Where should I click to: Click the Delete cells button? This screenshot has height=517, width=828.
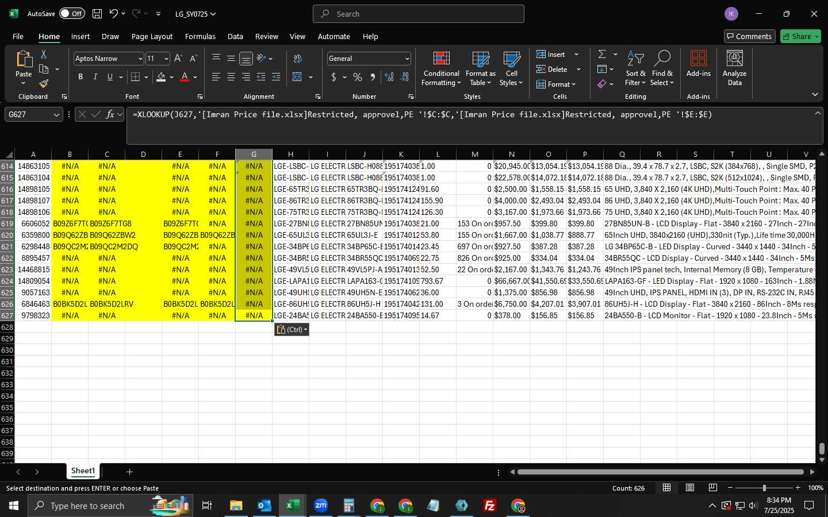[553, 69]
